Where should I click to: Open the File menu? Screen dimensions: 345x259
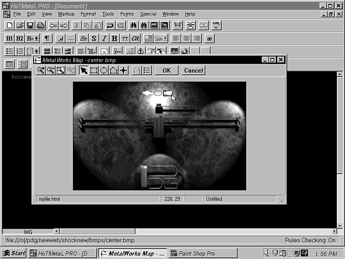click(17, 14)
